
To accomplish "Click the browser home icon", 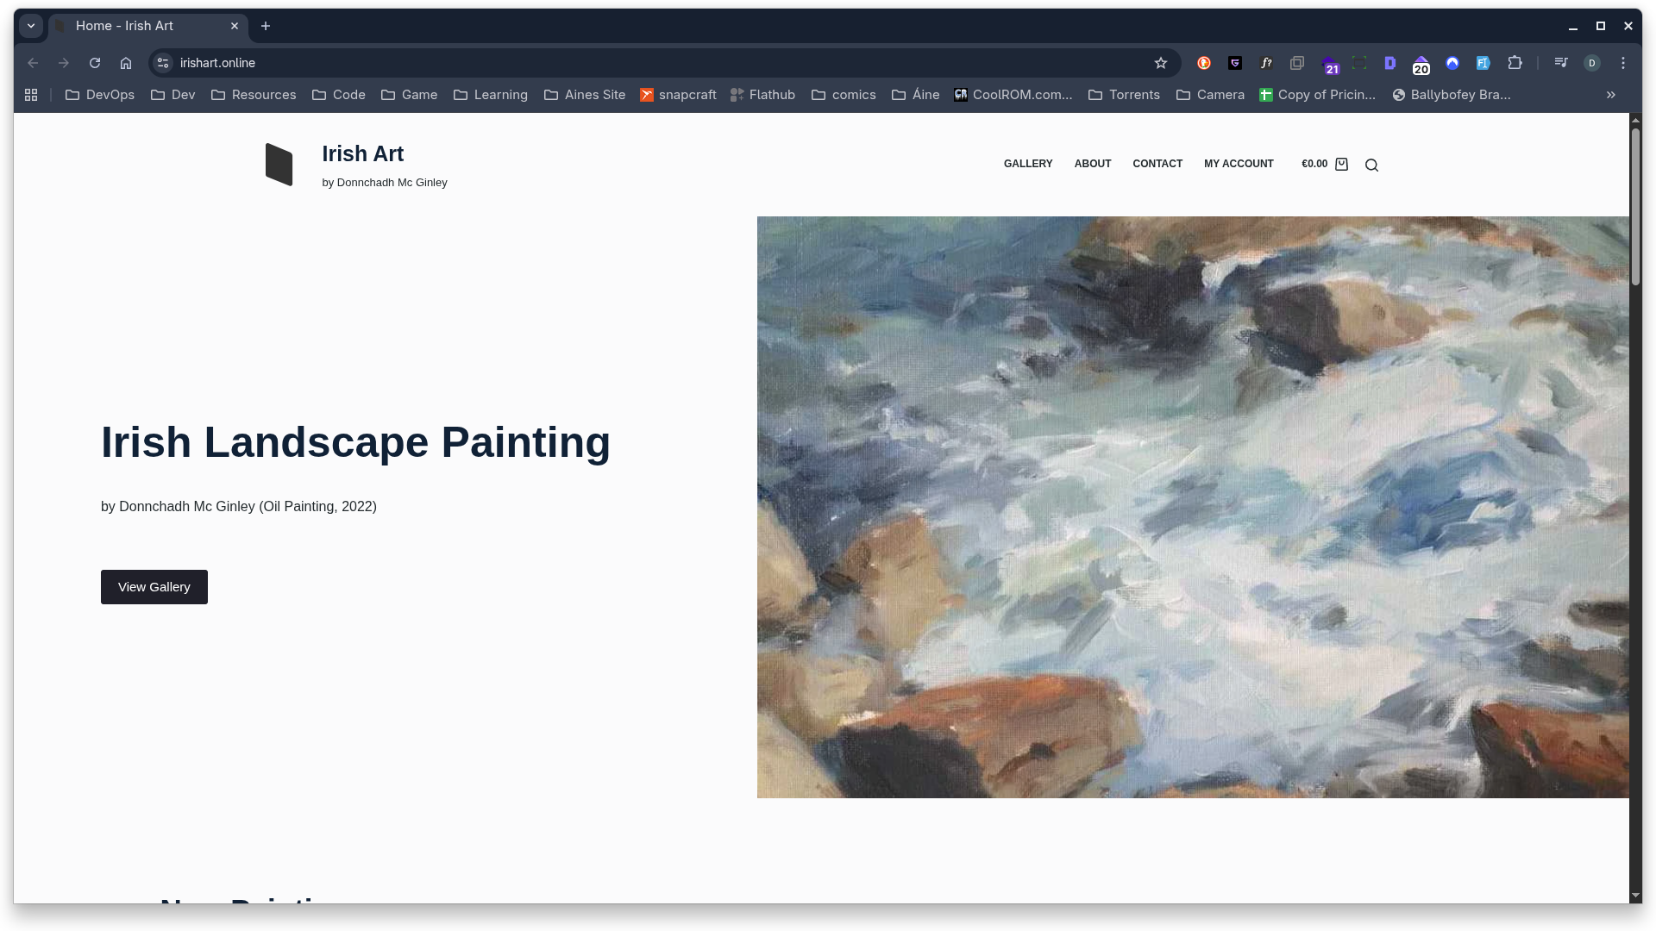I will (x=126, y=63).
